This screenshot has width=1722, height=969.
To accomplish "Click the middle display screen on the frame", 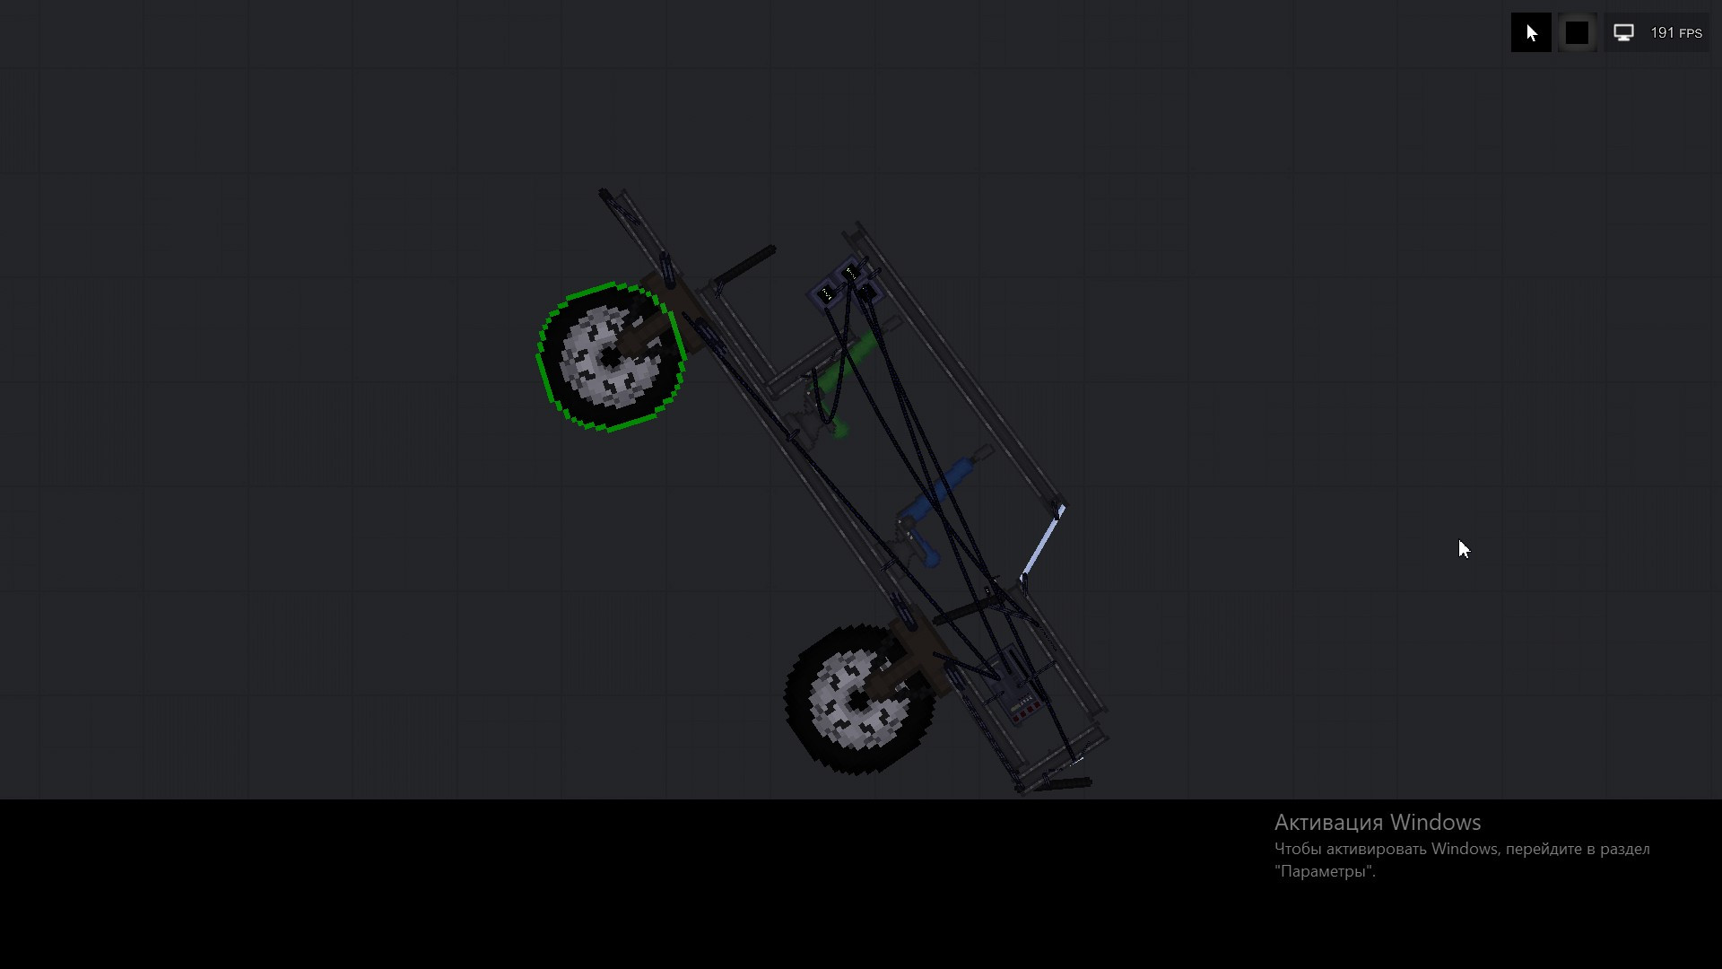I will 850,271.
